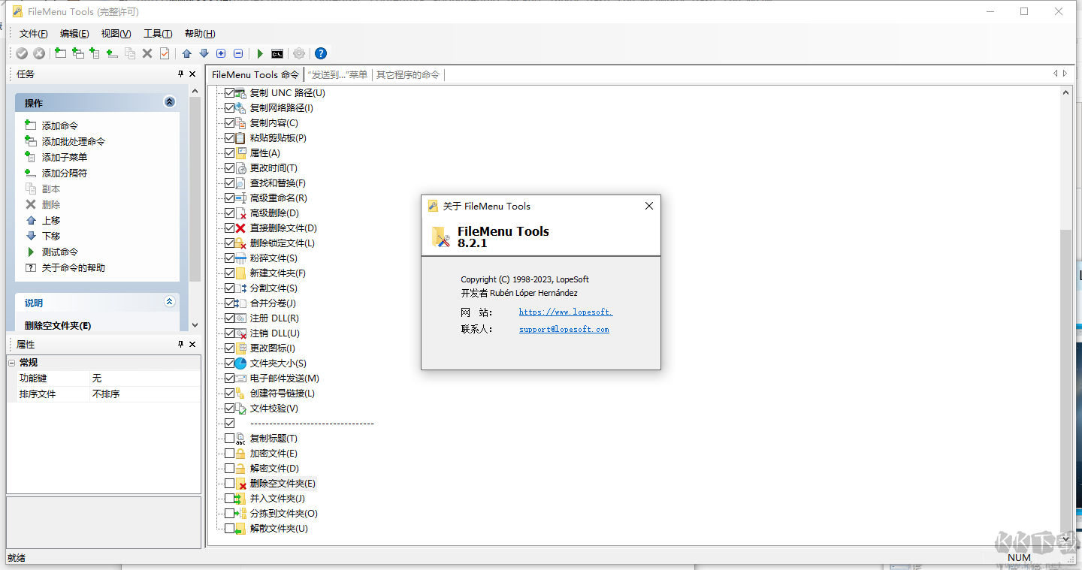This screenshot has height=570, width=1082.
Task: Uncheck 复制 UNC 路径(U) in the command list
Action: click(229, 93)
